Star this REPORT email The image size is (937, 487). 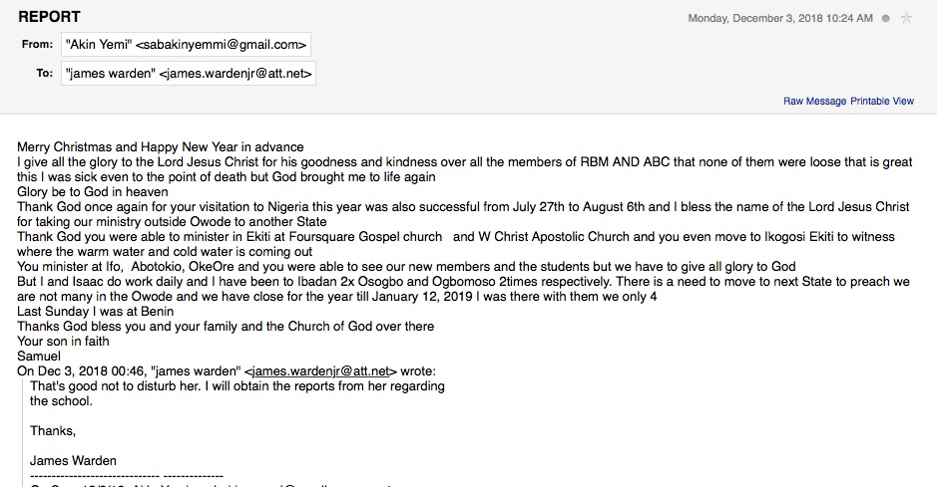[x=906, y=18]
